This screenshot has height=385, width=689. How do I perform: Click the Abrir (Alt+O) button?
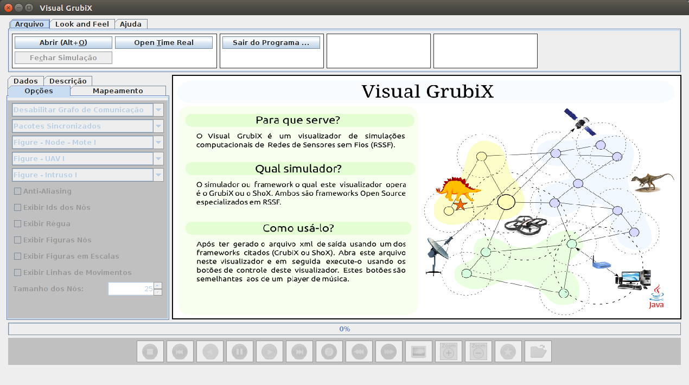63,43
